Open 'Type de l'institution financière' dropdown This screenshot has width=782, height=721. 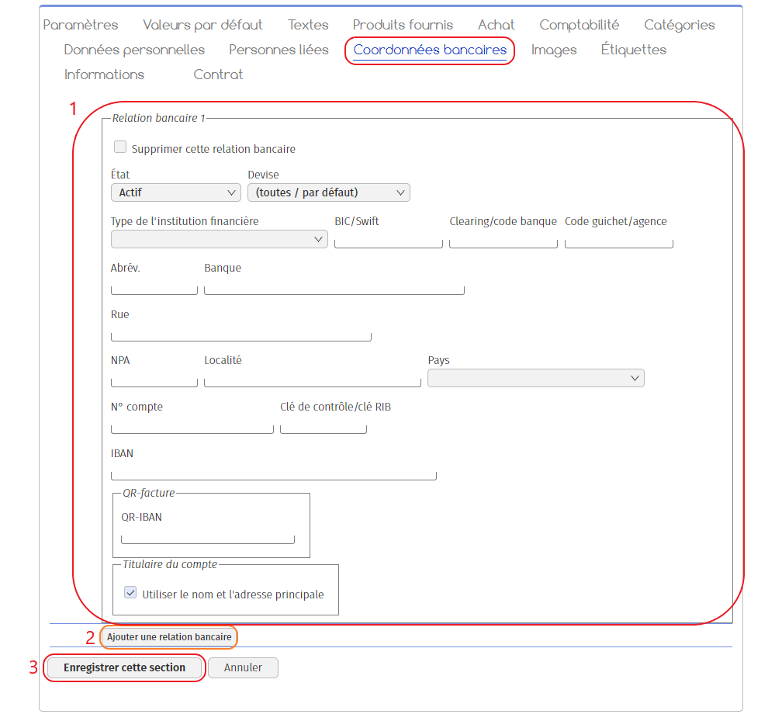[220, 239]
